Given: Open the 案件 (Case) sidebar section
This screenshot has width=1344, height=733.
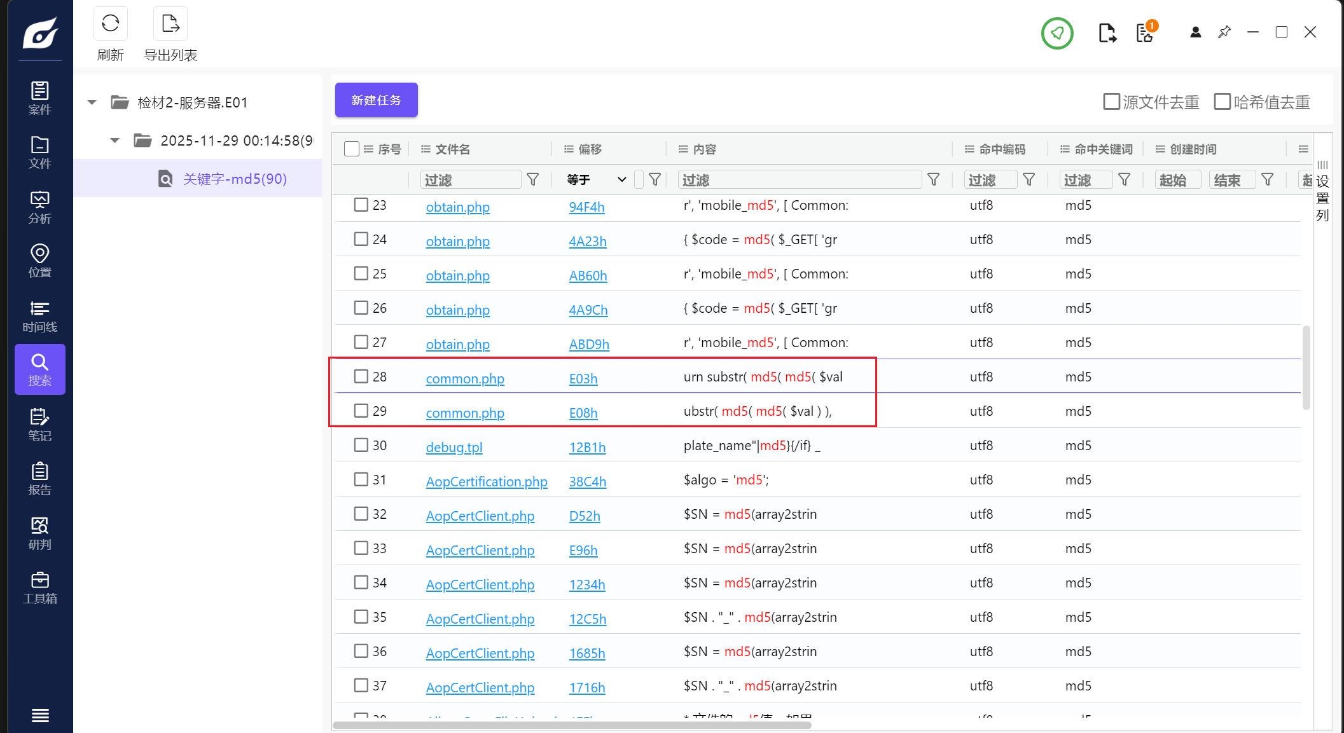Looking at the screenshot, I should coord(40,99).
